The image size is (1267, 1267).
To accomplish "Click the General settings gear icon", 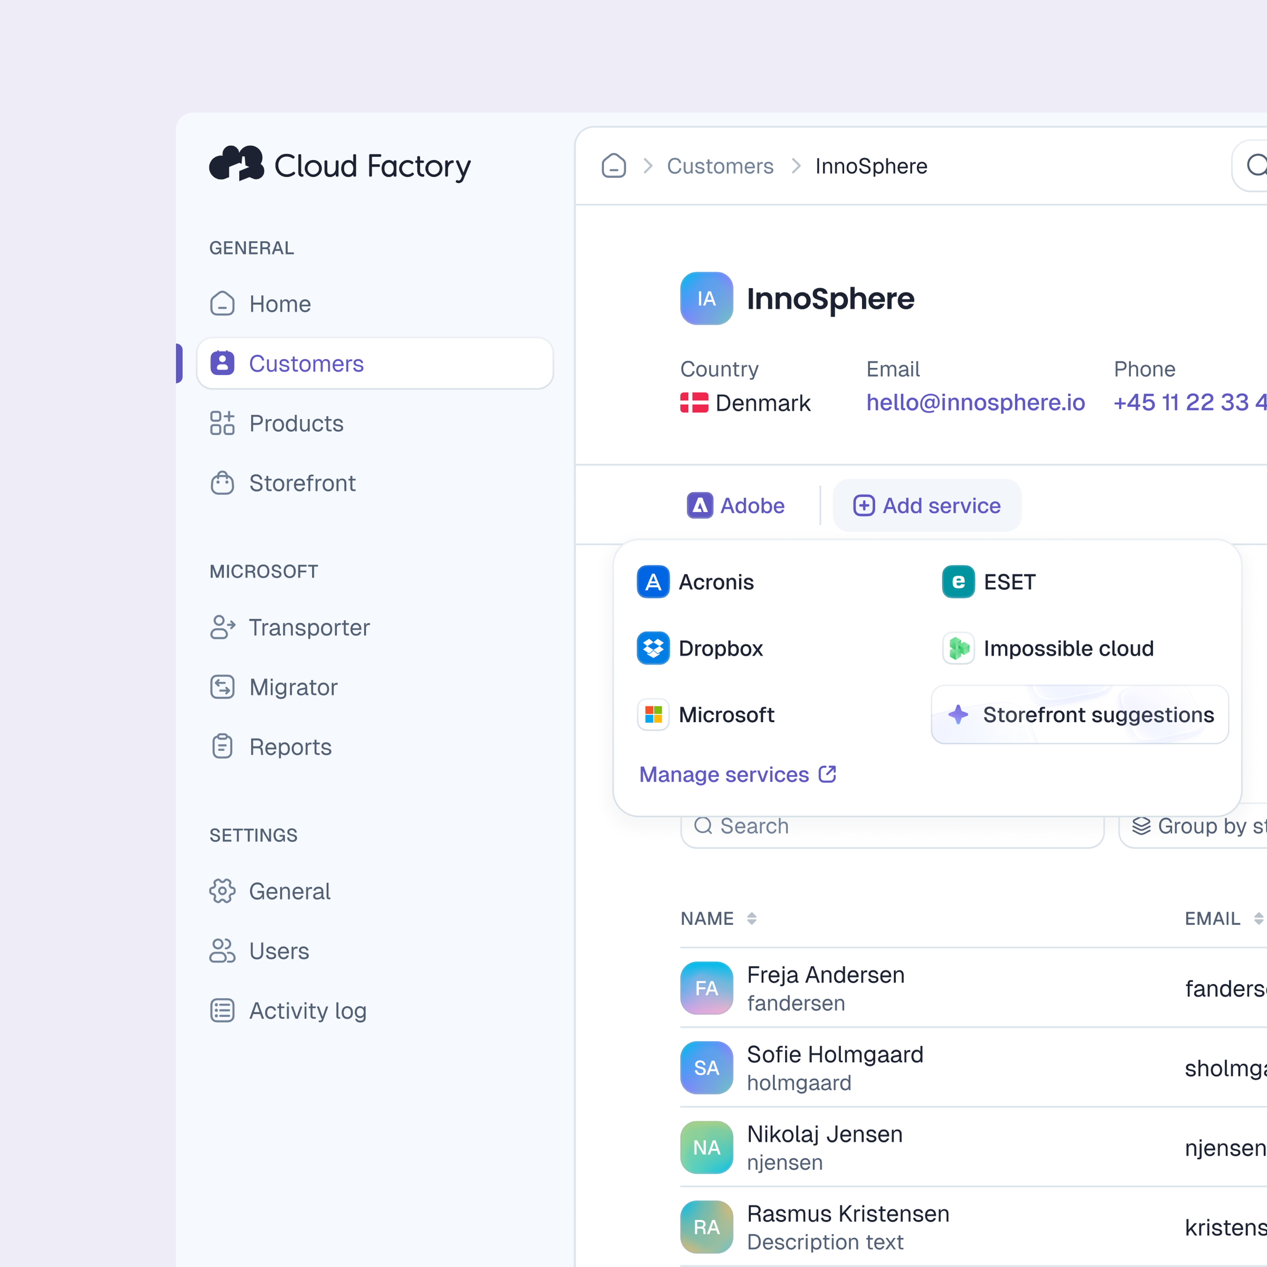I will (x=222, y=891).
